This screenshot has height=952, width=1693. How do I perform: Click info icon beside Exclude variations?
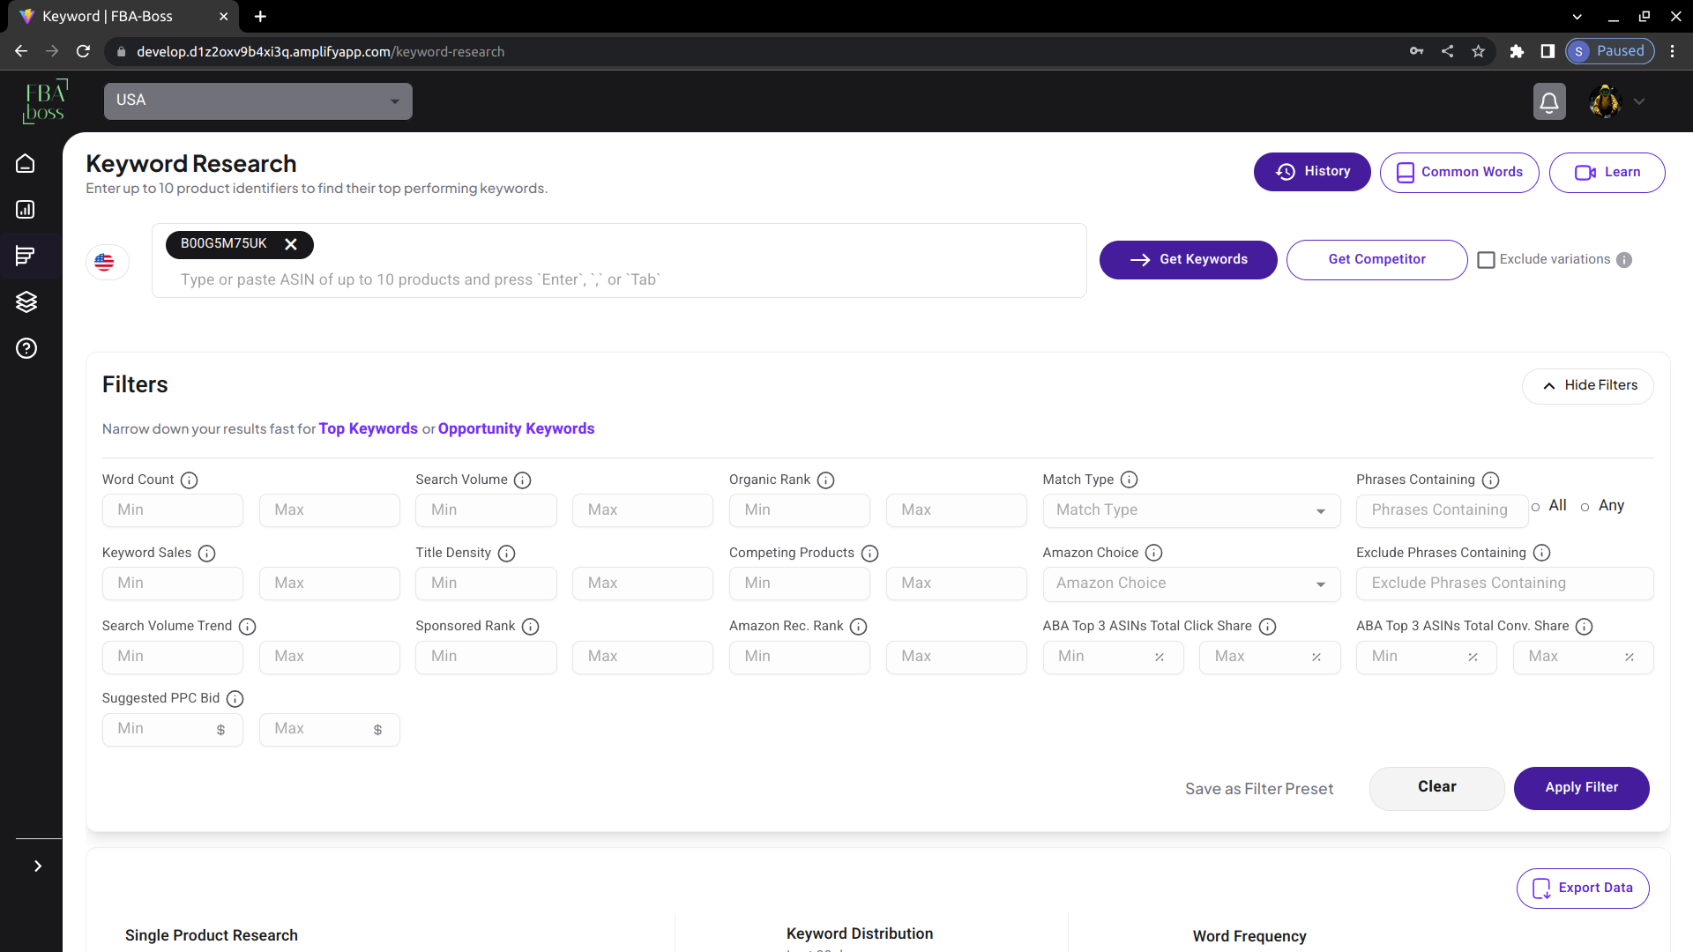[x=1624, y=260]
